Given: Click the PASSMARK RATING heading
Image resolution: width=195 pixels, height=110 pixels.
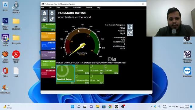Looking at the screenshot, I should point(72,13).
